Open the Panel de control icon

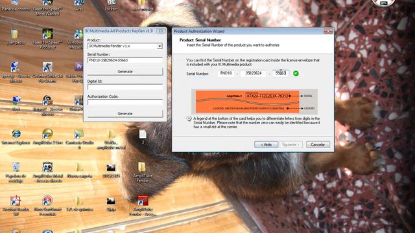pos(16,3)
